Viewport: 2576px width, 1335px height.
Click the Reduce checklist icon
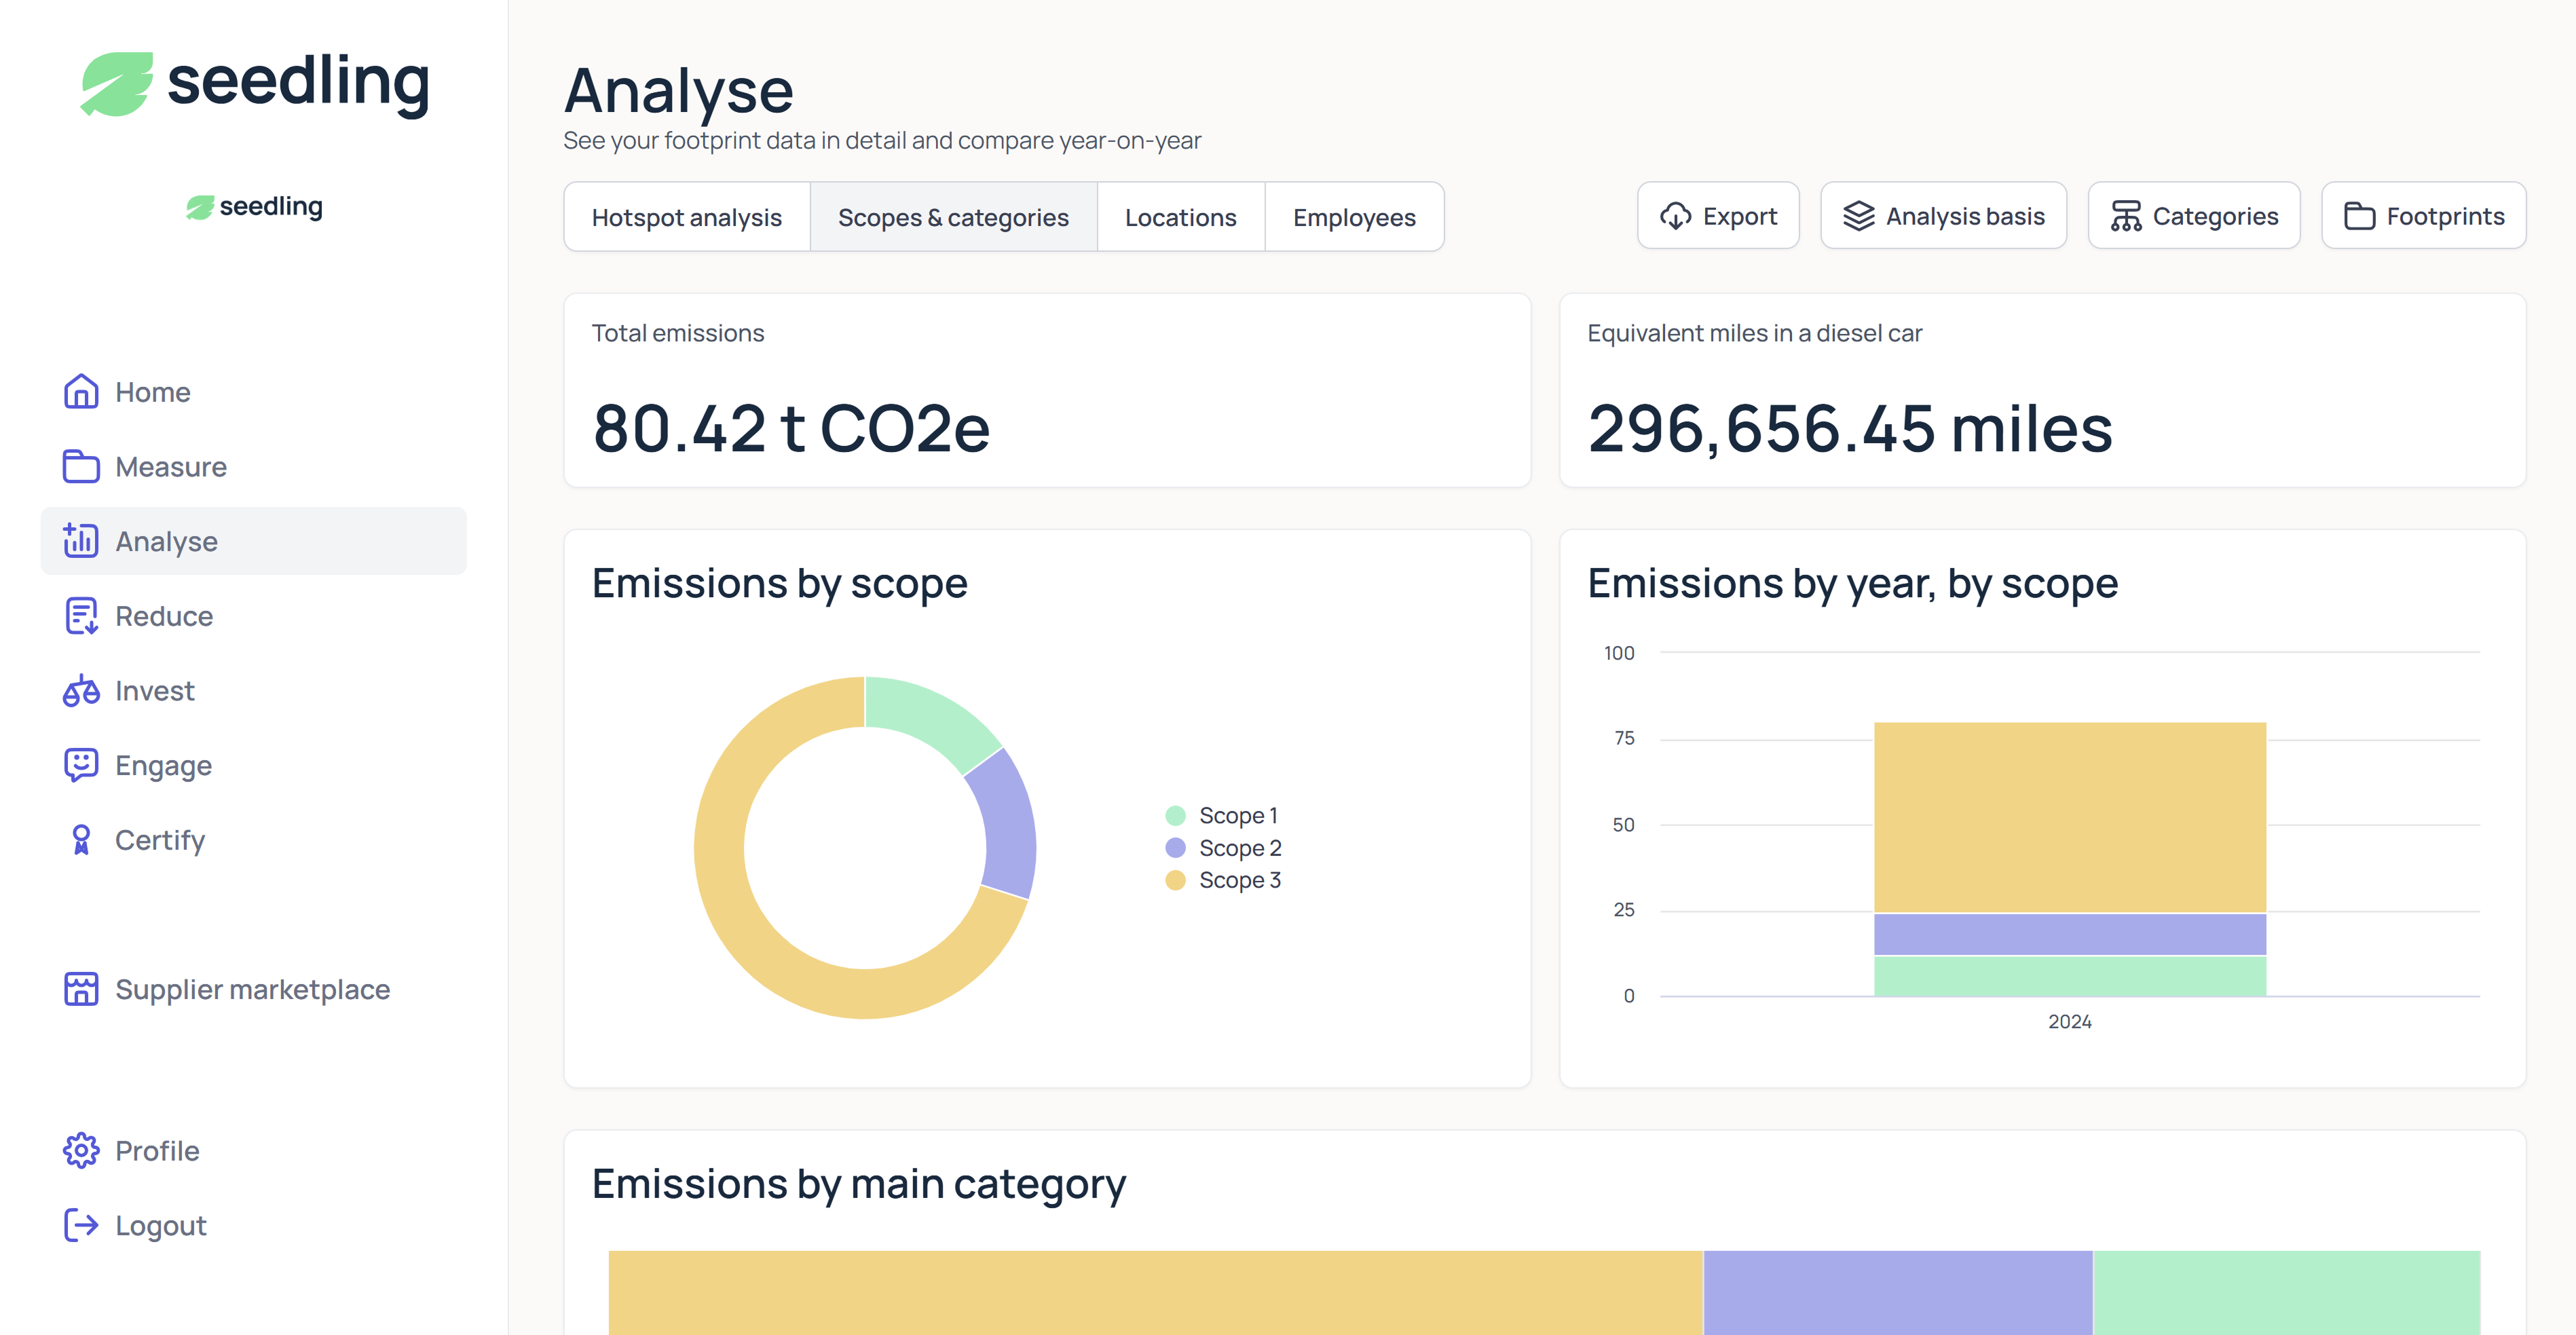pos(81,616)
